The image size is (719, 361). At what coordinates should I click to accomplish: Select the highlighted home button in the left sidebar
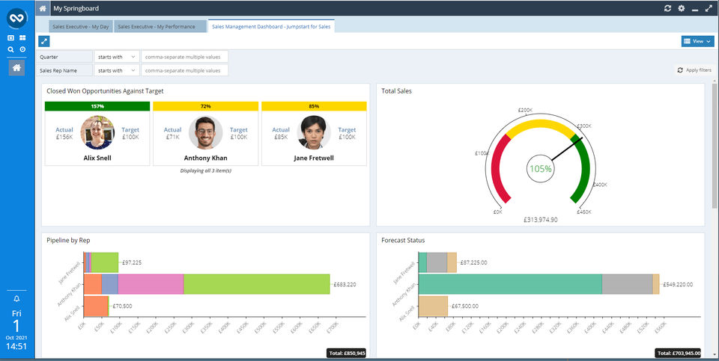point(16,68)
